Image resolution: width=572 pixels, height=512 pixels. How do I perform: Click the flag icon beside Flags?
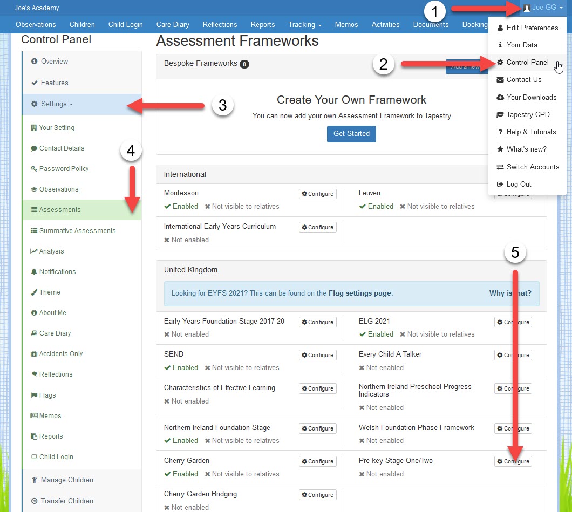pyautogui.click(x=34, y=395)
